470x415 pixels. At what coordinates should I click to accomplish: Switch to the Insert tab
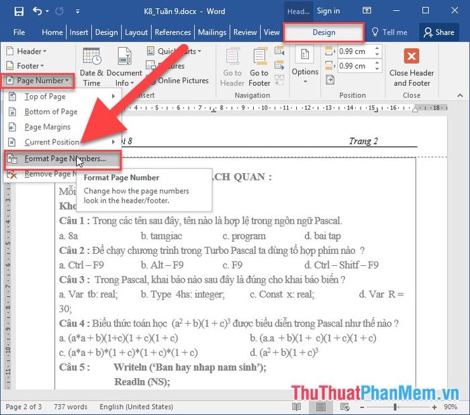point(79,32)
